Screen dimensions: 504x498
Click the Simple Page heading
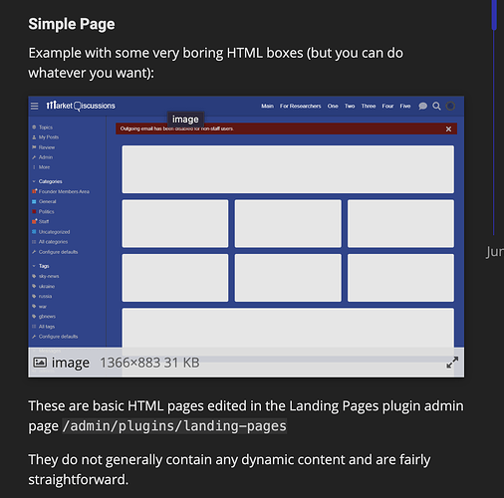72,24
